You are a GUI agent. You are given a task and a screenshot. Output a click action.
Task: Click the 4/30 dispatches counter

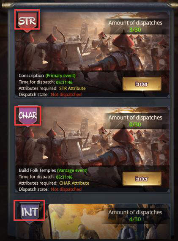click(x=135, y=219)
